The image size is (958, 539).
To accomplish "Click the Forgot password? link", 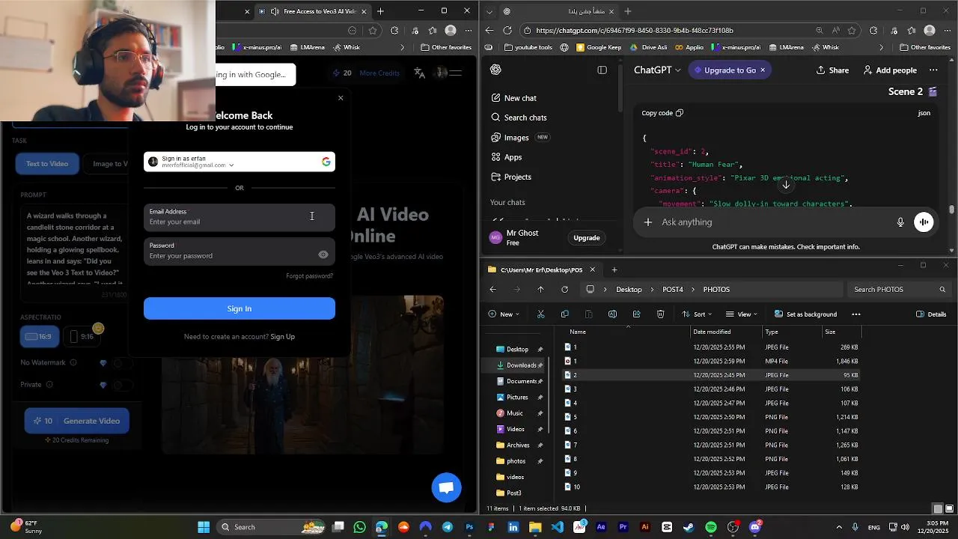I will coord(309,276).
